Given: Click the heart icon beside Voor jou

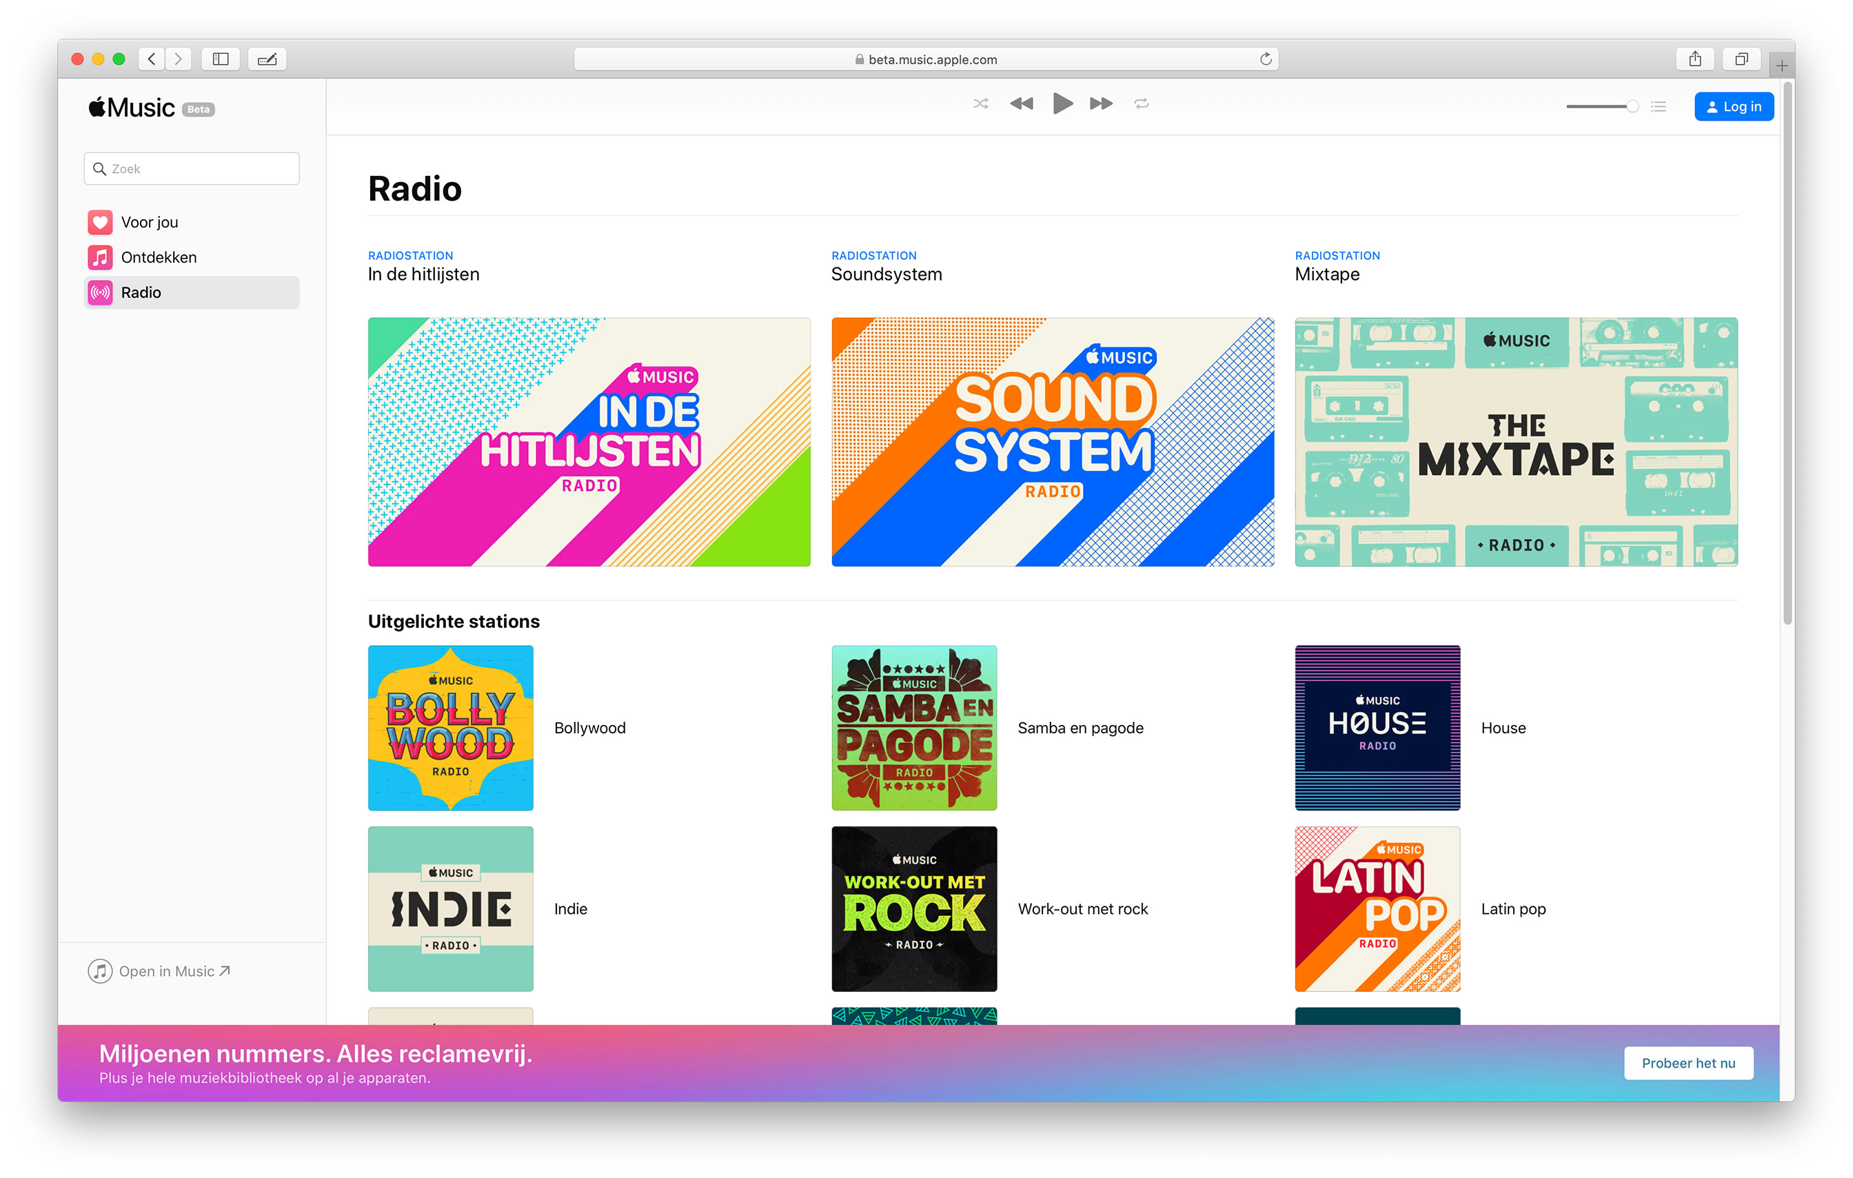Looking at the screenshot, I should click(100, 223).
